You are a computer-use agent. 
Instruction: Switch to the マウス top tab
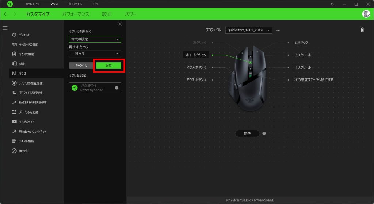click(54, 4)
